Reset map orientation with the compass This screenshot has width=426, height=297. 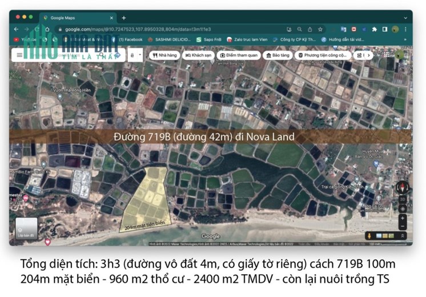coord(403,187)
